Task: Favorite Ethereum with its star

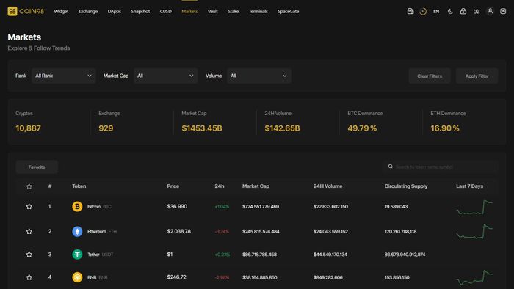Action: pyautogui.click(x=29, y=231)
